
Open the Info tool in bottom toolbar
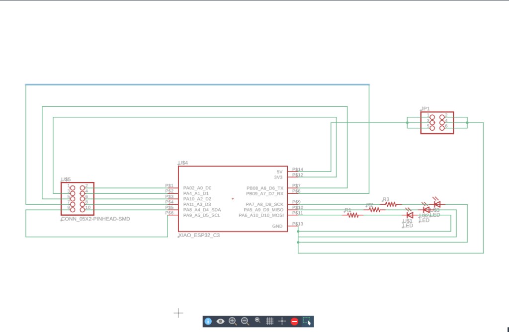[x=208, y=321]
